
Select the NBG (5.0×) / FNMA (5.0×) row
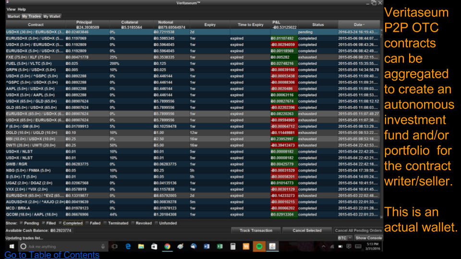point(193,170)
